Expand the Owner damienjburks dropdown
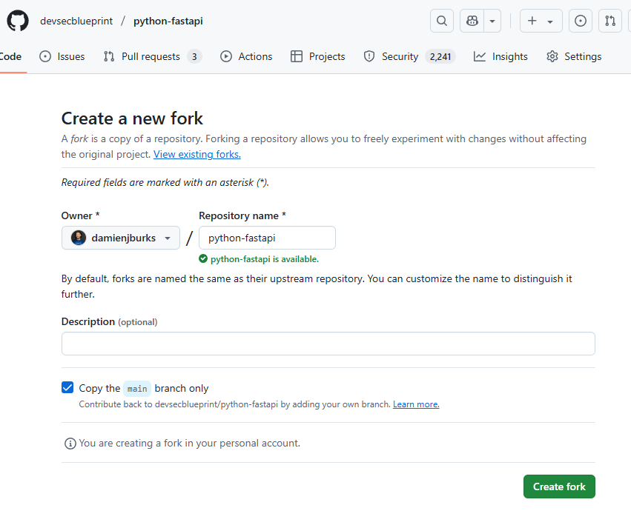631x525 pixels. pyautogui.click(x=121, y=238)
